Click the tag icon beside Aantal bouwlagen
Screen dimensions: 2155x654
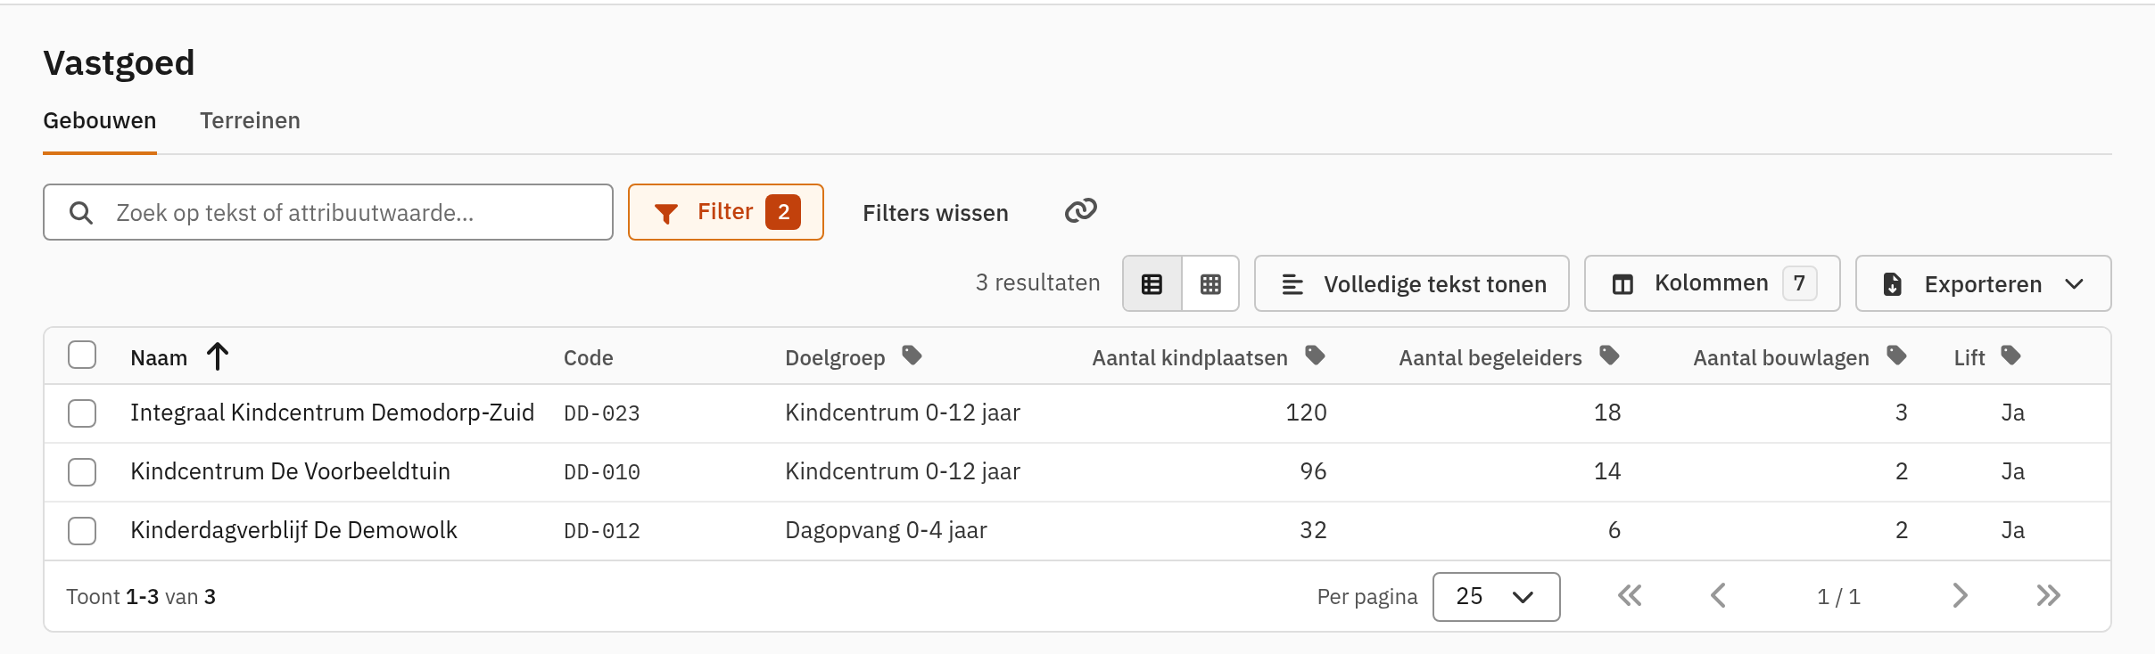[1896, 356]
